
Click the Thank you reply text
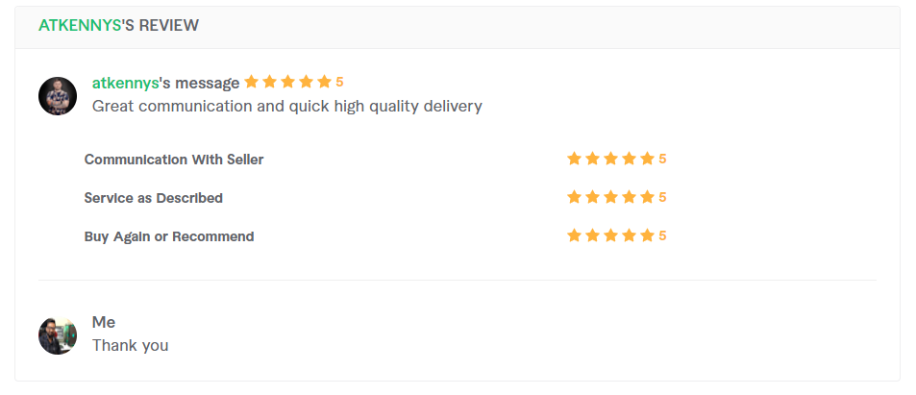131,345
